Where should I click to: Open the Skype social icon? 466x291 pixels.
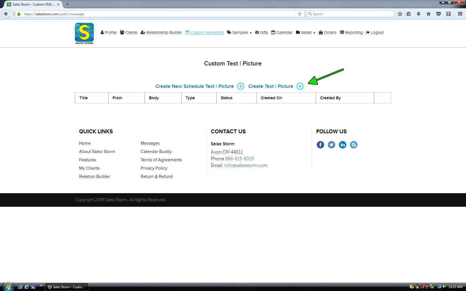click(x=353, y=145)
